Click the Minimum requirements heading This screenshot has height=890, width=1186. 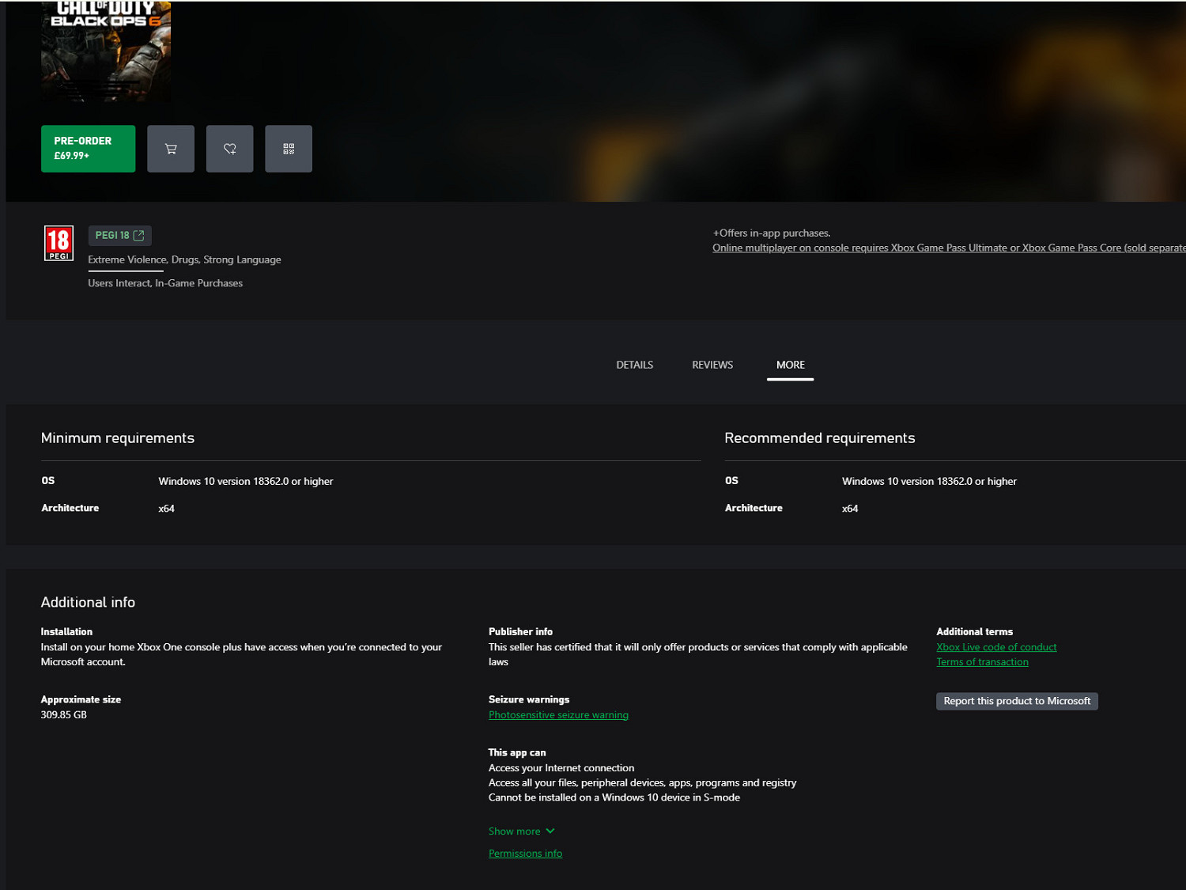point(118,438)
